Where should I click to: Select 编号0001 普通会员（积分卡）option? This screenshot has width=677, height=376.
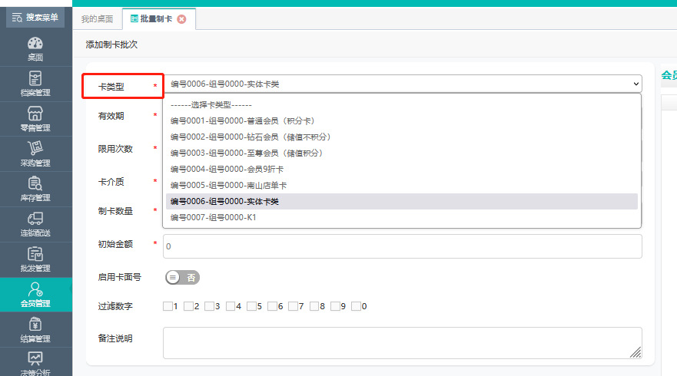402,120
